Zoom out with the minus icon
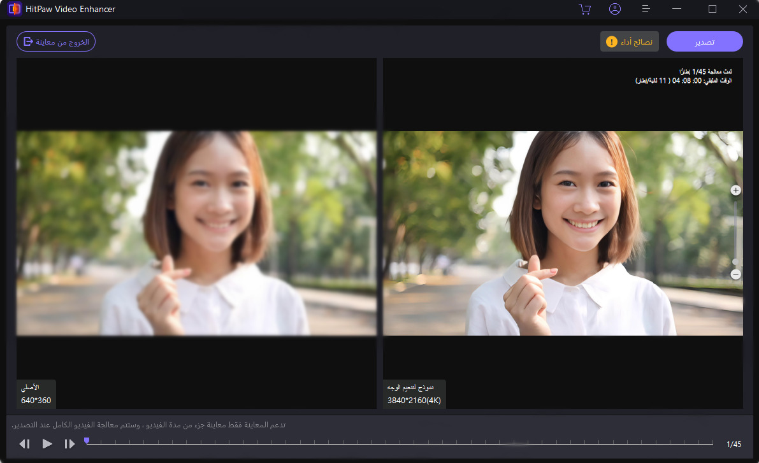 tap(735, 274)
